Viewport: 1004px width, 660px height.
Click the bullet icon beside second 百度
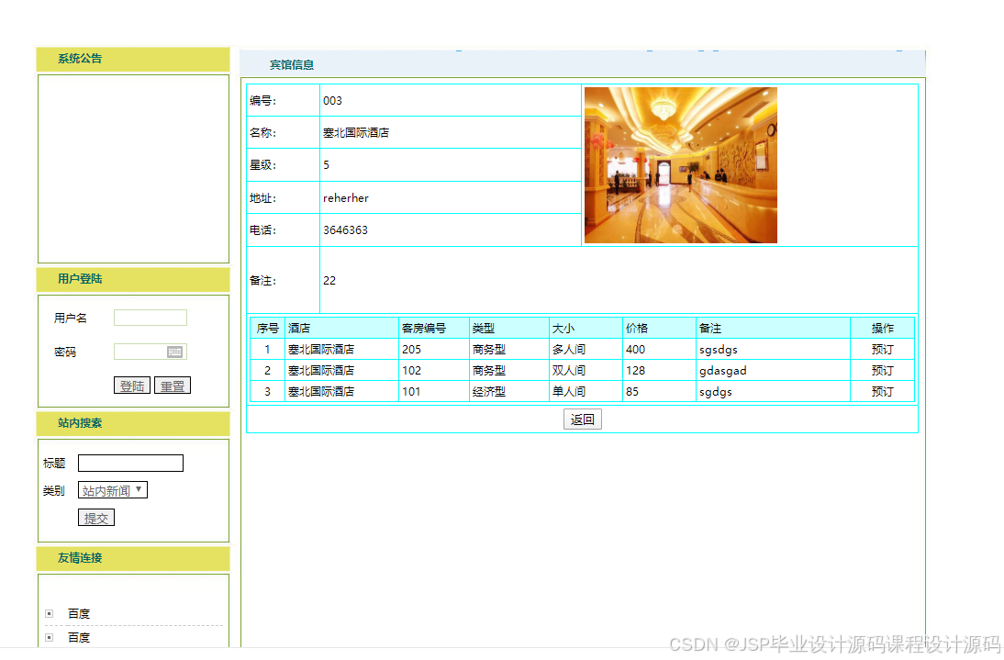point(50,638)
